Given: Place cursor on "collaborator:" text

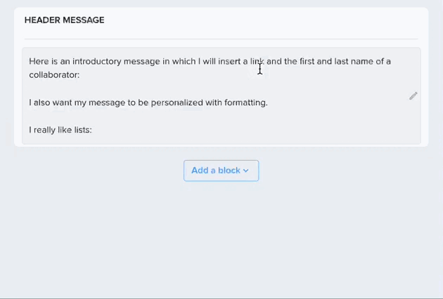Looking at the screenshot, I should tap(54, 74).
